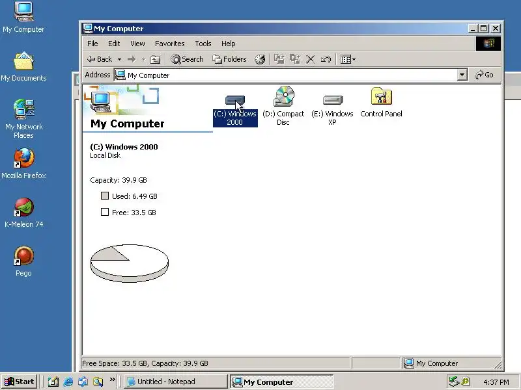The width and height of the screenshot is (521, 390).
Task: Launch Outlook Express from quick launch
Action: (83, 382)
